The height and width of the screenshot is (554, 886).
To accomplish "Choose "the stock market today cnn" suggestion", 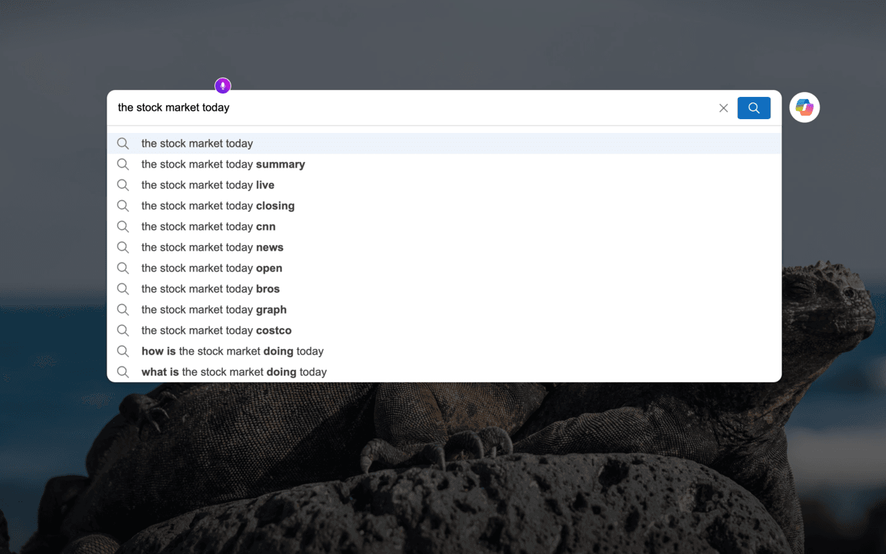I will pos(208,226).
